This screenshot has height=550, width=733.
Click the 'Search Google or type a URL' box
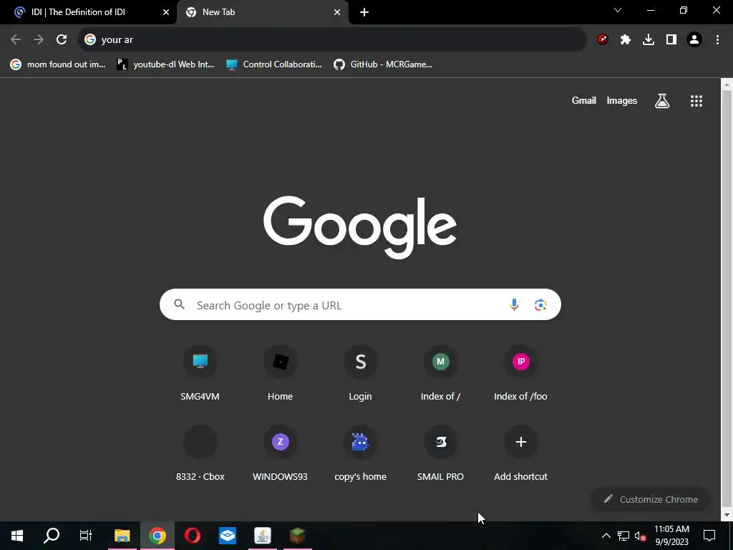360,305
